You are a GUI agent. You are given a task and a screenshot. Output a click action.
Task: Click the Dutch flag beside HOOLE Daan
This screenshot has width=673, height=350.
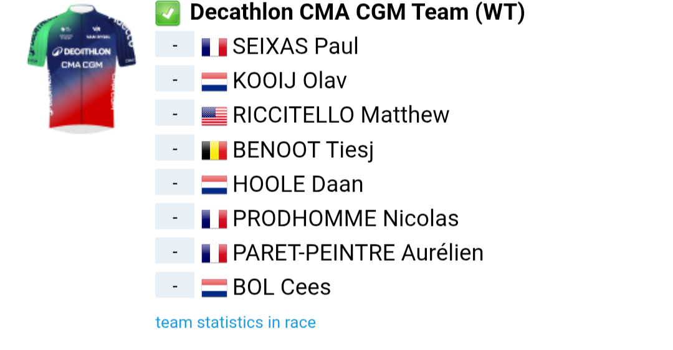click(x=214, y=185)
